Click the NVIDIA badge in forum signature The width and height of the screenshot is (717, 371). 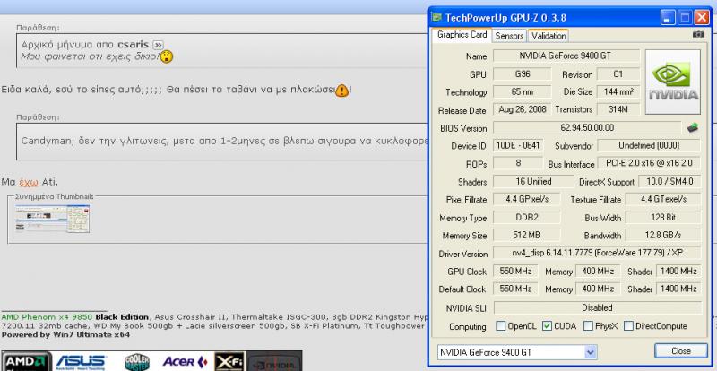pos(274,361)
